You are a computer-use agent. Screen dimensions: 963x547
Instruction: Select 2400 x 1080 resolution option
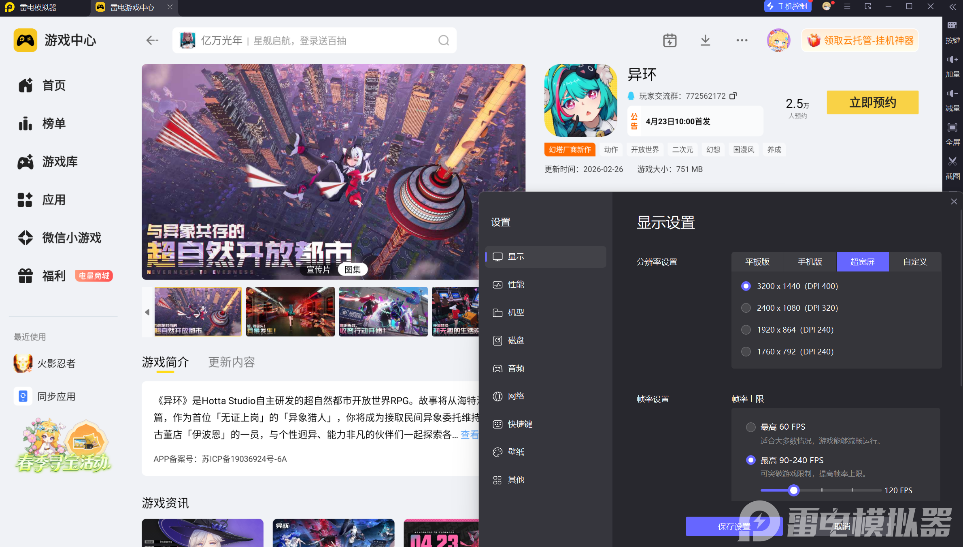746,308
